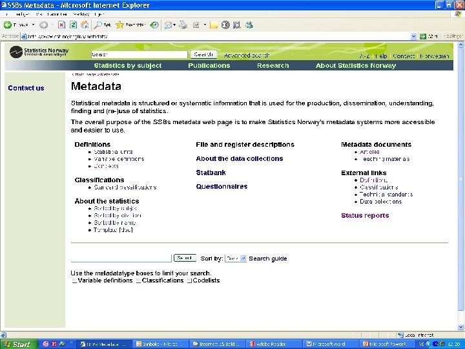Open the Back button history dropdown arrow
This screenshot has width=465, height=349.
coord(33,25)
